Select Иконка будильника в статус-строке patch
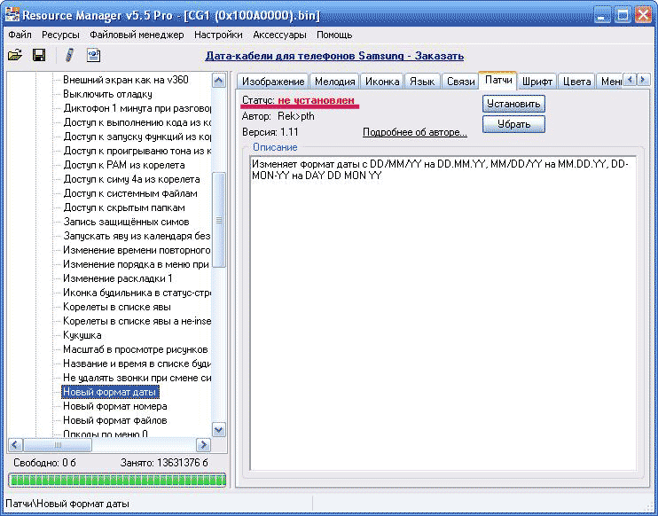658x516 pixels. click(137, 293)
